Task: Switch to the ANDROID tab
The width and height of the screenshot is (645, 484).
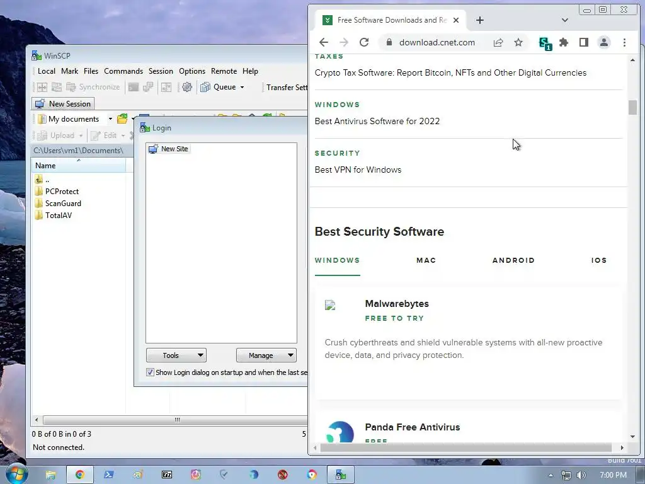Action: [513, 260]
